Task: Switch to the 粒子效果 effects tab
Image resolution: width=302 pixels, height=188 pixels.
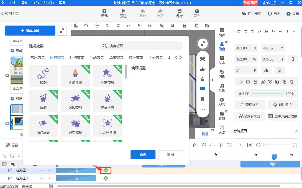Action: 135,57
